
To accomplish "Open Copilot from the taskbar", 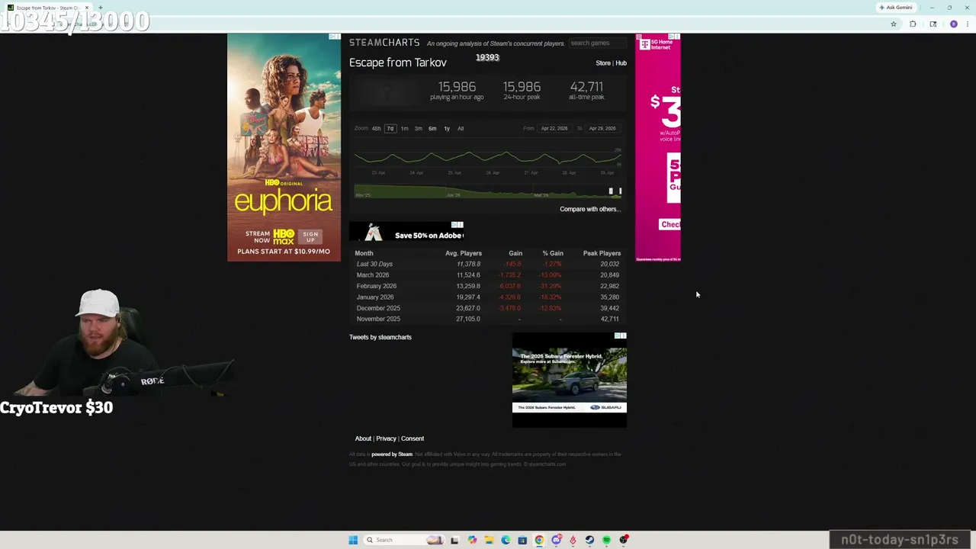I will (472, 540).
